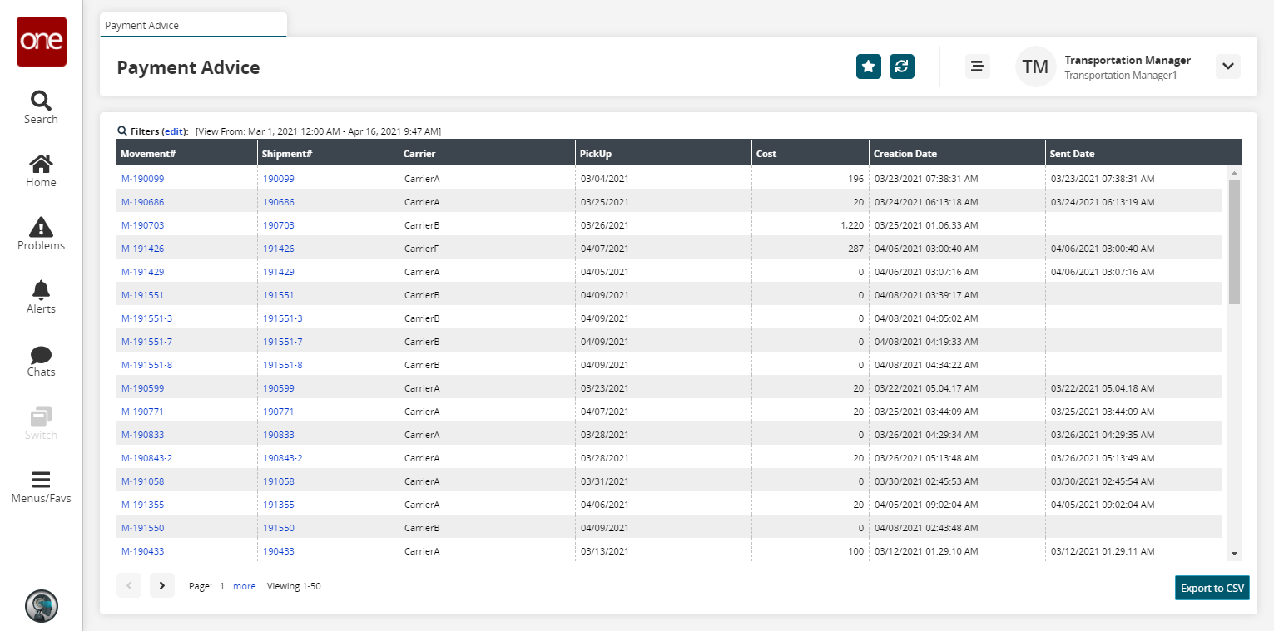Open movement M-191551-8
The width and height of the screenshot is (1274, 631).
(x=146, y=365)
